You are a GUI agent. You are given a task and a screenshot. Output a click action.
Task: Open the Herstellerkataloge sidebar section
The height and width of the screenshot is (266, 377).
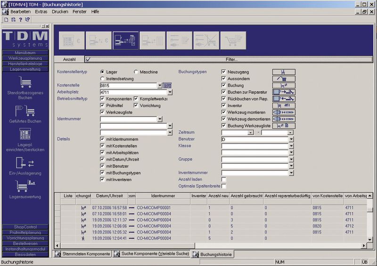25,64
